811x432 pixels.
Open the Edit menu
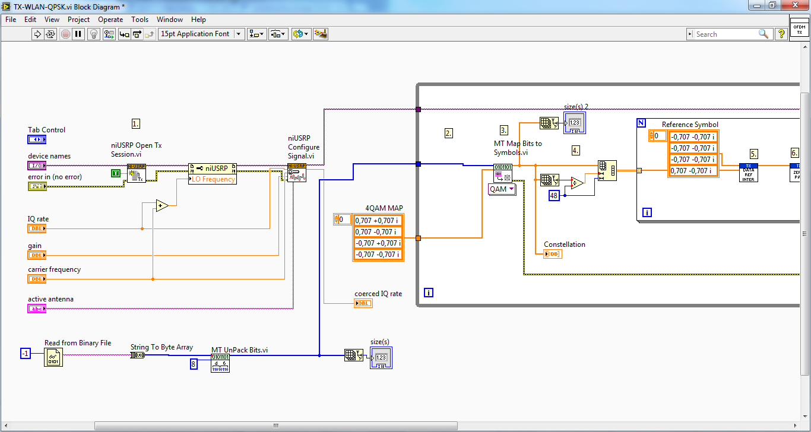[30, 20]
